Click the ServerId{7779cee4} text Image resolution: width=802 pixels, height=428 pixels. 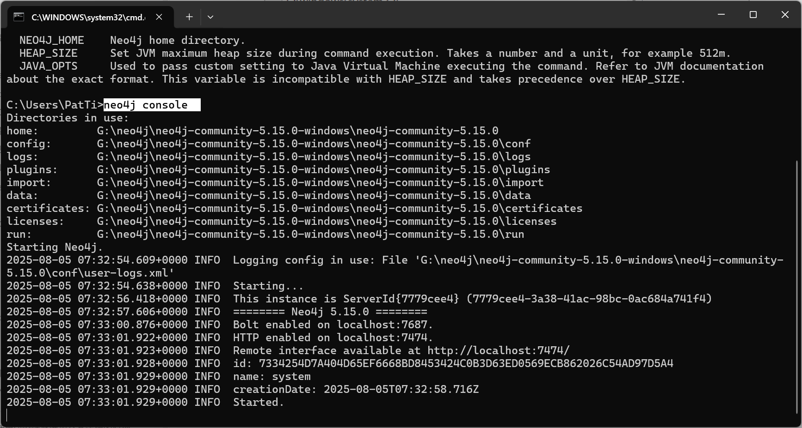pyautogui.click(x=401, y=299)
